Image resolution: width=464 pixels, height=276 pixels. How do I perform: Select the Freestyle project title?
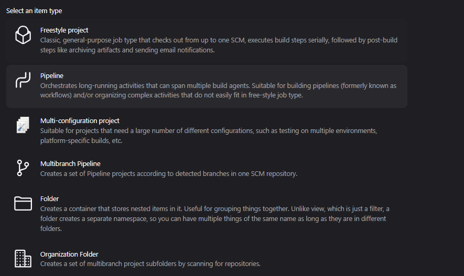pyautogui.click(x=64, y=30)
